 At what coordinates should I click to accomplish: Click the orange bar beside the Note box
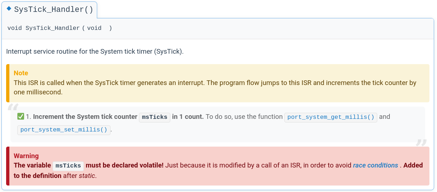(8, 83)
